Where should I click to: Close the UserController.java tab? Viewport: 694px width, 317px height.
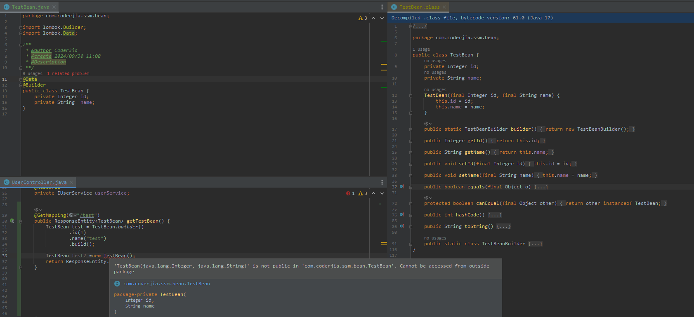point(71,182)
